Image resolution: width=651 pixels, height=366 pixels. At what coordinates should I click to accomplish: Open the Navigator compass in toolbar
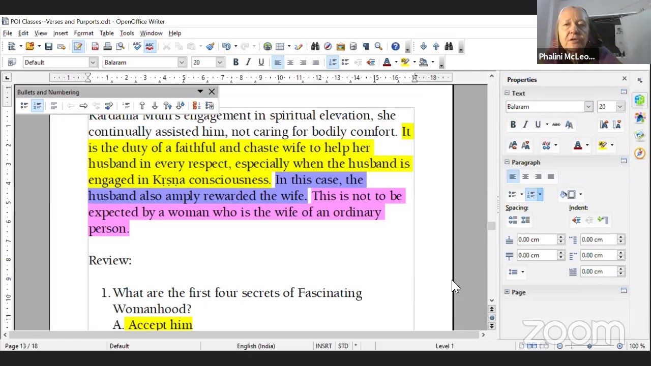coord(328,47)
